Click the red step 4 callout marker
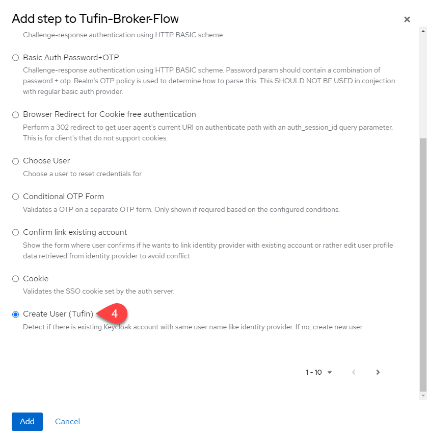Image resolution: width=427 pixels, height=436 pixels. pyautogui.click(x=114, y=313)
